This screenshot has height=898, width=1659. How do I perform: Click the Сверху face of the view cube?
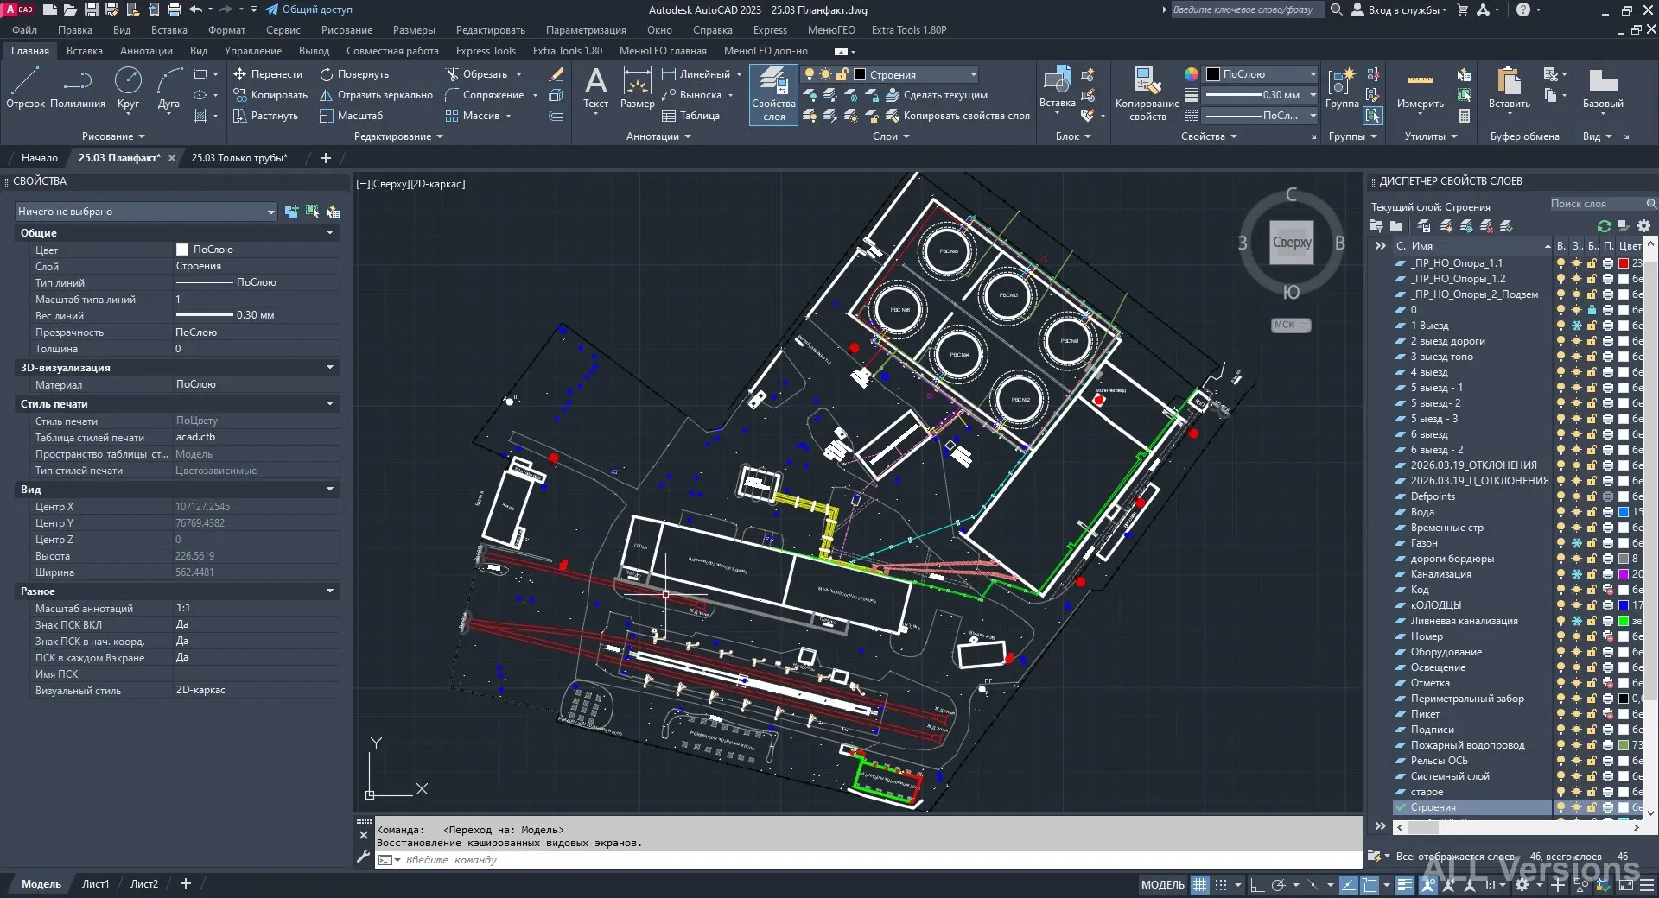click(1292, 243)
